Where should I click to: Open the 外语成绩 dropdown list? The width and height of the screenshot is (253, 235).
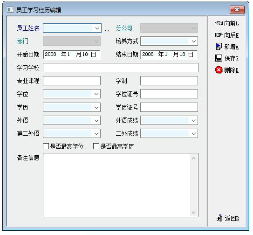pos(194,120)
